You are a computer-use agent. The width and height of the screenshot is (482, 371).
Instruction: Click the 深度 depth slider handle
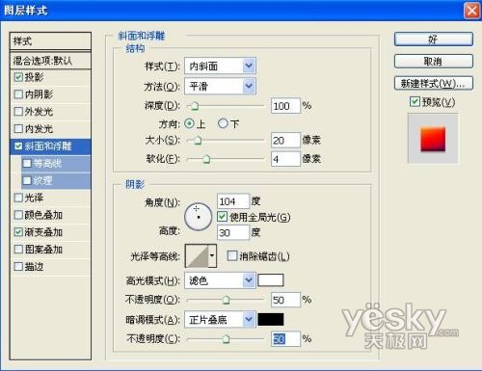click(x=195, y=106)
